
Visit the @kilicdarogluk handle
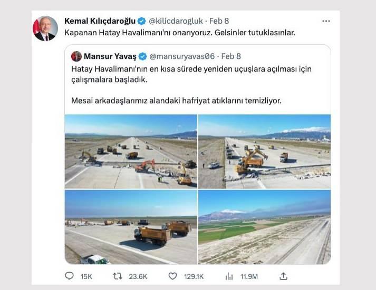176,21
